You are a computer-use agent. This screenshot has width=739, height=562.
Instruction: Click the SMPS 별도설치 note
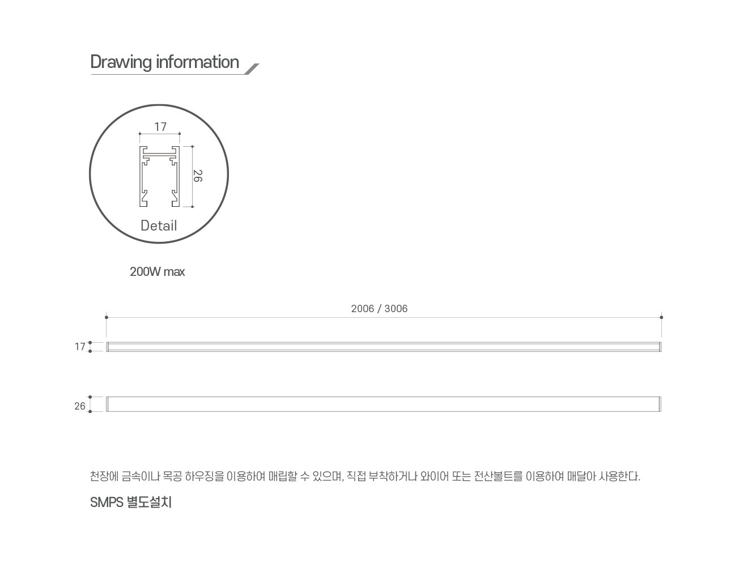coord(131,503)
